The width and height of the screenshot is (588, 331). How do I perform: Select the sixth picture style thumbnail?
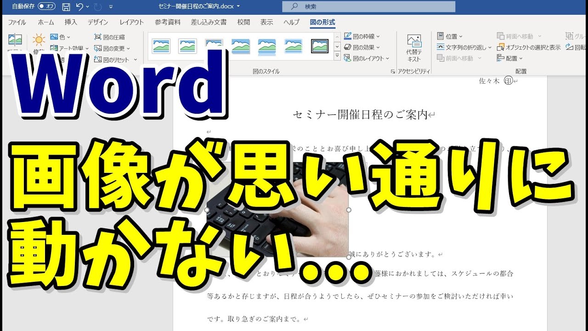(294, 46)
